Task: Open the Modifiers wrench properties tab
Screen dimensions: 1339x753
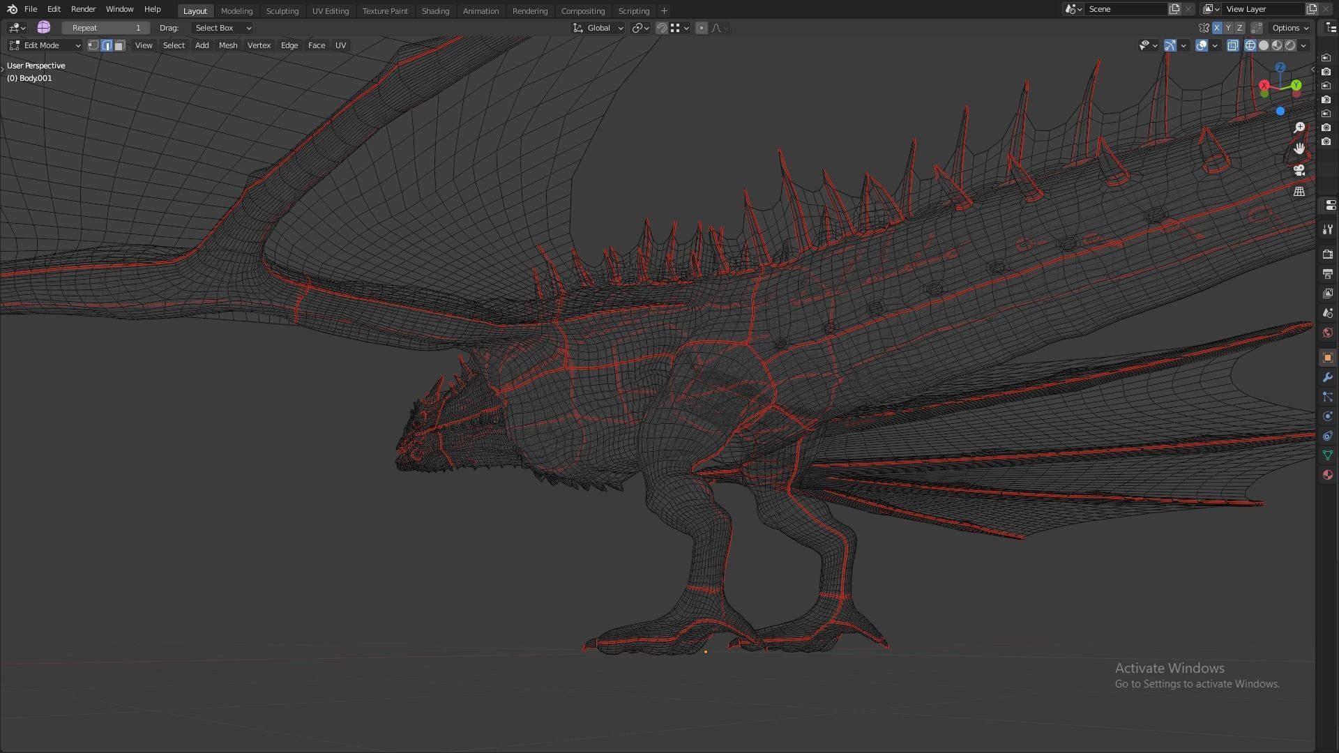Action: 1328,377
